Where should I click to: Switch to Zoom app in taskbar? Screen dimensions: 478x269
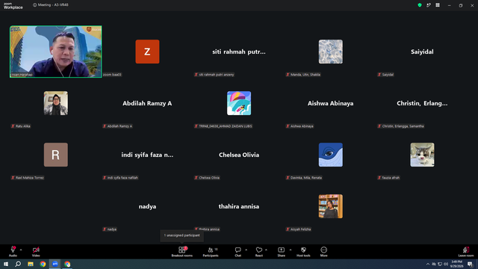55,264
